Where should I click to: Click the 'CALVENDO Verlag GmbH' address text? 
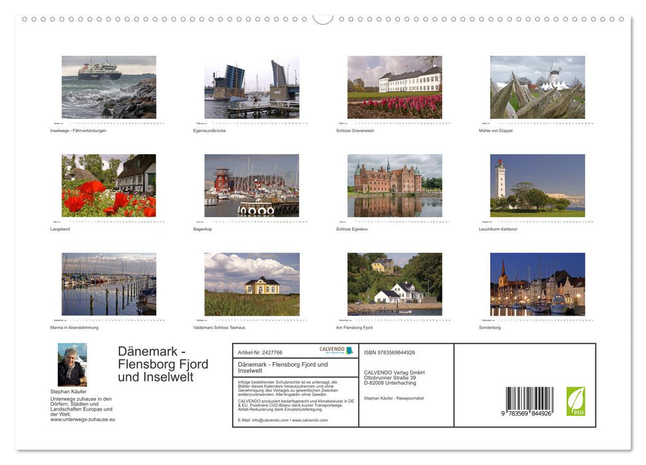pyautogui.click(x=395, y=377)
